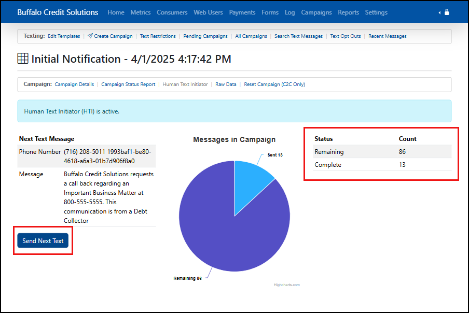Open the Reports menu item
Viewport: 469px width, 313px height.
(349, 12)
